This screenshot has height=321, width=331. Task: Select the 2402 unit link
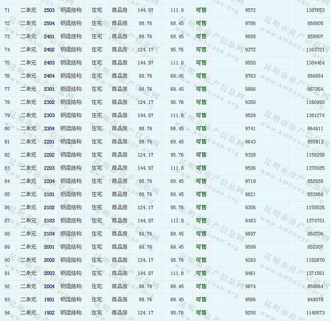click(x=49, y=50)
